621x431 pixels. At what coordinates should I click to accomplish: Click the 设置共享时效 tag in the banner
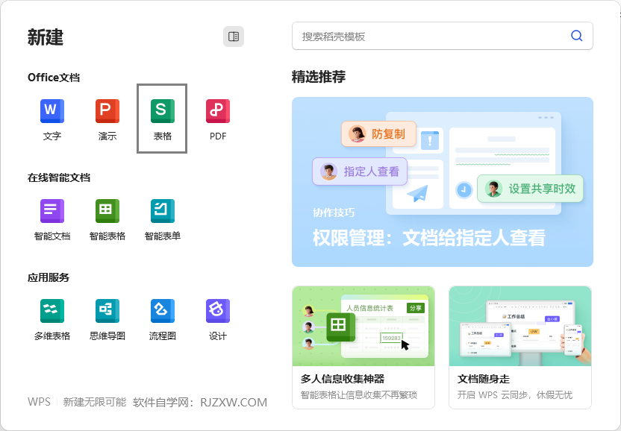point(530,189)
